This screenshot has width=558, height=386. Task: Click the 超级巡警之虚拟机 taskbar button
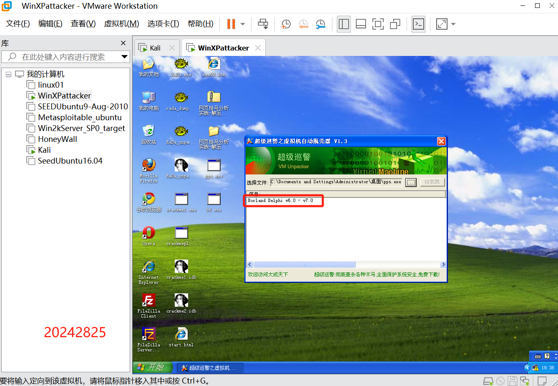point(210,368)
